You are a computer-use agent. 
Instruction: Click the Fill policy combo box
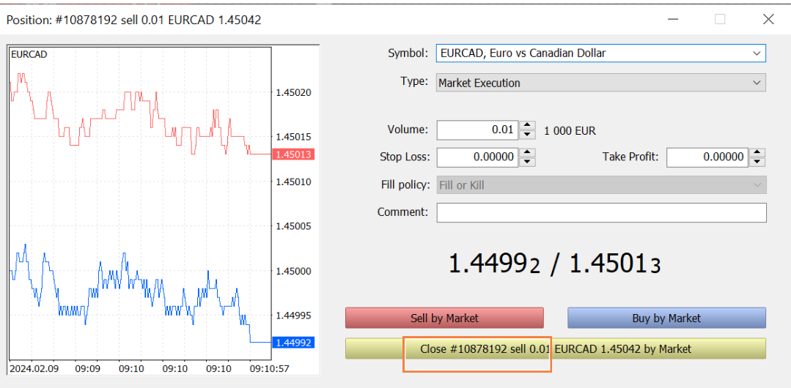point(600,185)
